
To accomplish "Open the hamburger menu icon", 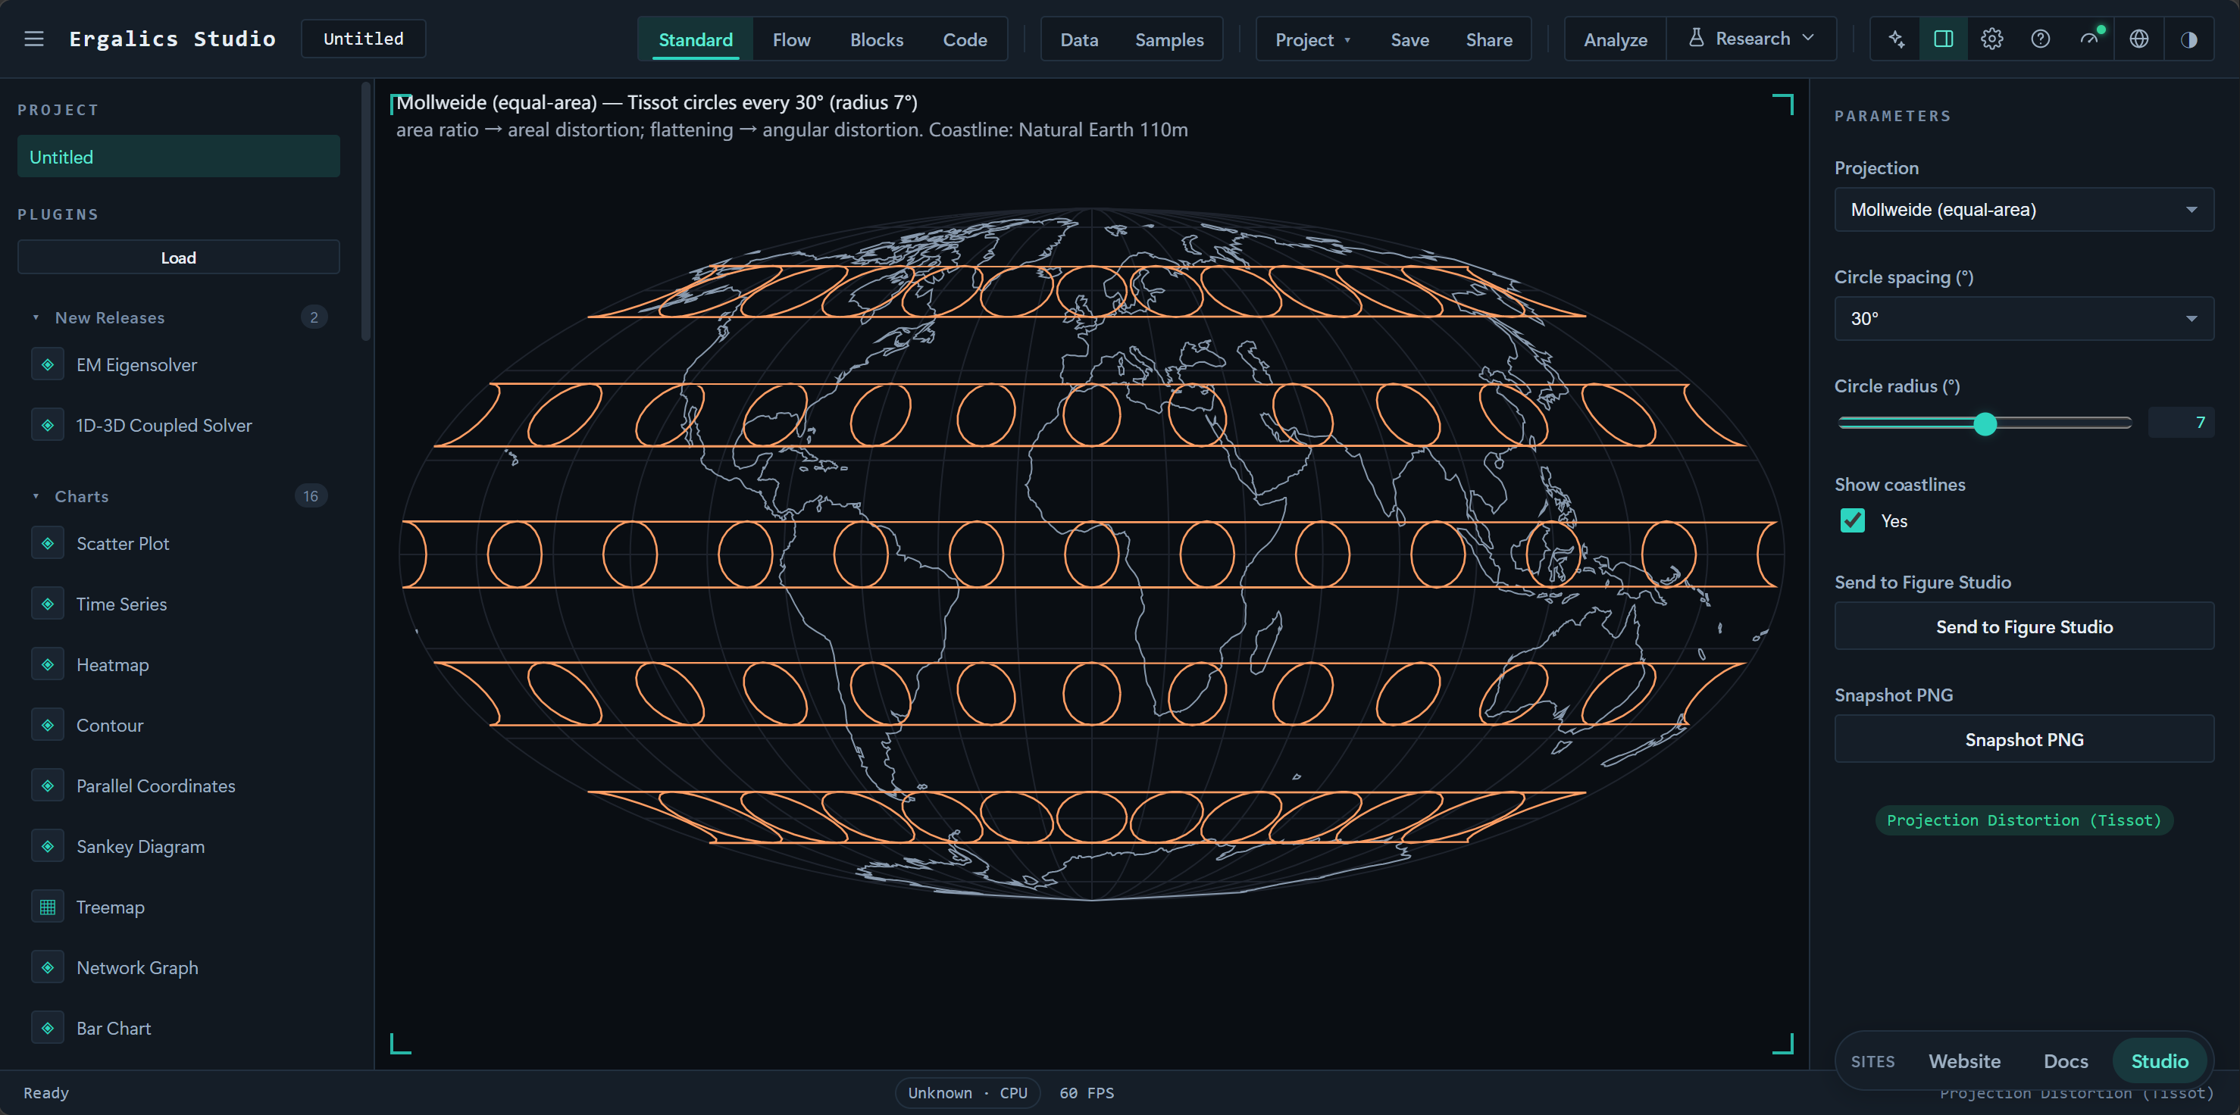I will 34,39.
